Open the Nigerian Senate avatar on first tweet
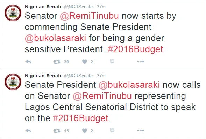206x139 pixels. (13, 13)
